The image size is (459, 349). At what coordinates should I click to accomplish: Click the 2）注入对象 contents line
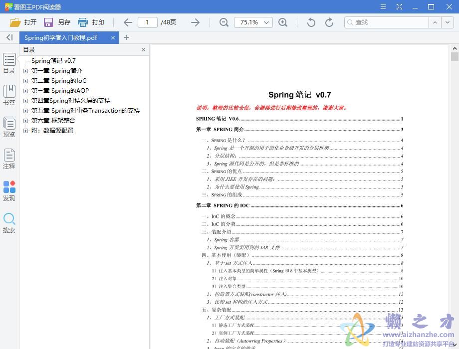(307, 279)
